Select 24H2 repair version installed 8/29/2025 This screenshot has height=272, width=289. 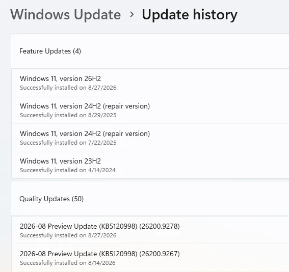[150, 110]
